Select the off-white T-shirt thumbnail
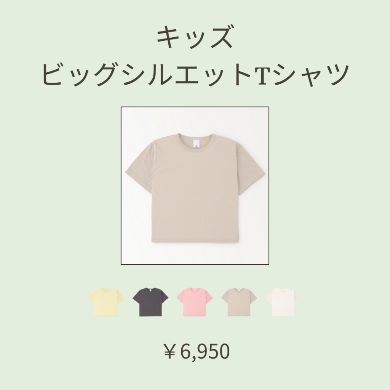The width and height of the screenshot is (390, 390). [x=283, y=302]
